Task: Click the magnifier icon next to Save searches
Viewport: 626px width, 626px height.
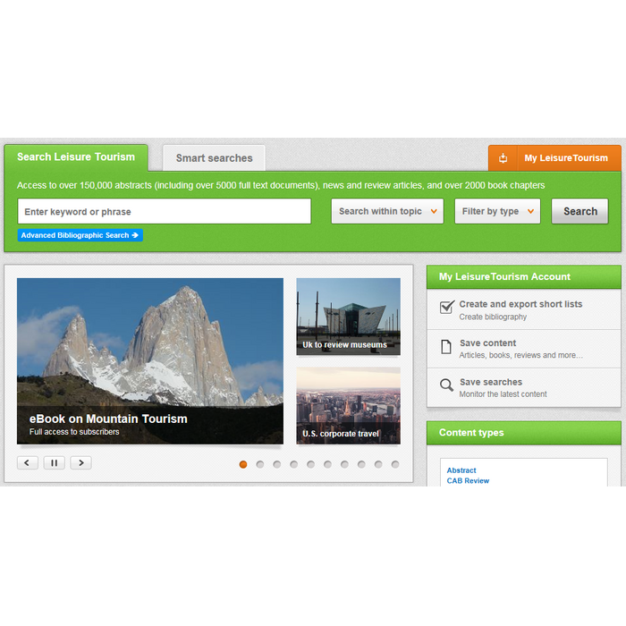Action: tap(446, 386)
